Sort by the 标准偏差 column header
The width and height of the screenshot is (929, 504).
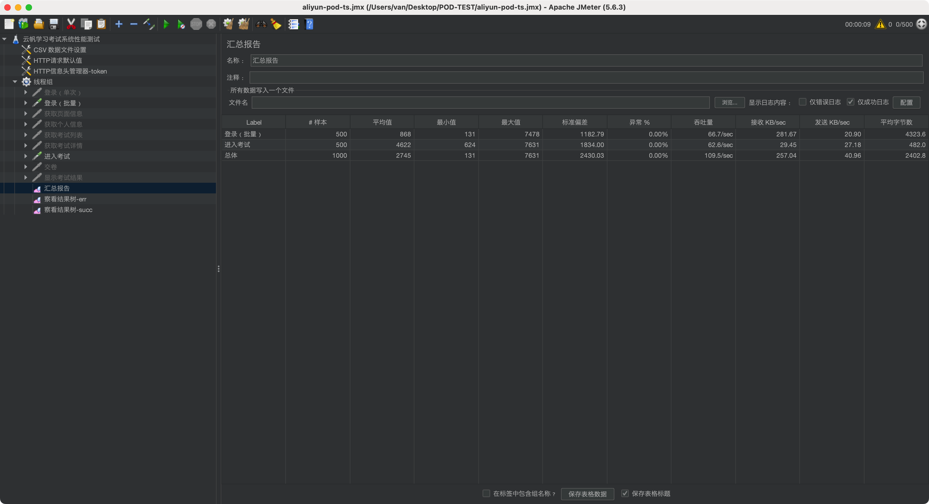[x=575, y=123]
